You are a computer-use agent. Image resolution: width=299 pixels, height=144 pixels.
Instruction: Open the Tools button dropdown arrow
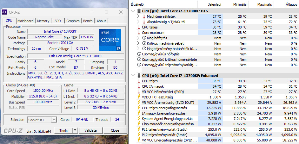(x=75, y=130)
